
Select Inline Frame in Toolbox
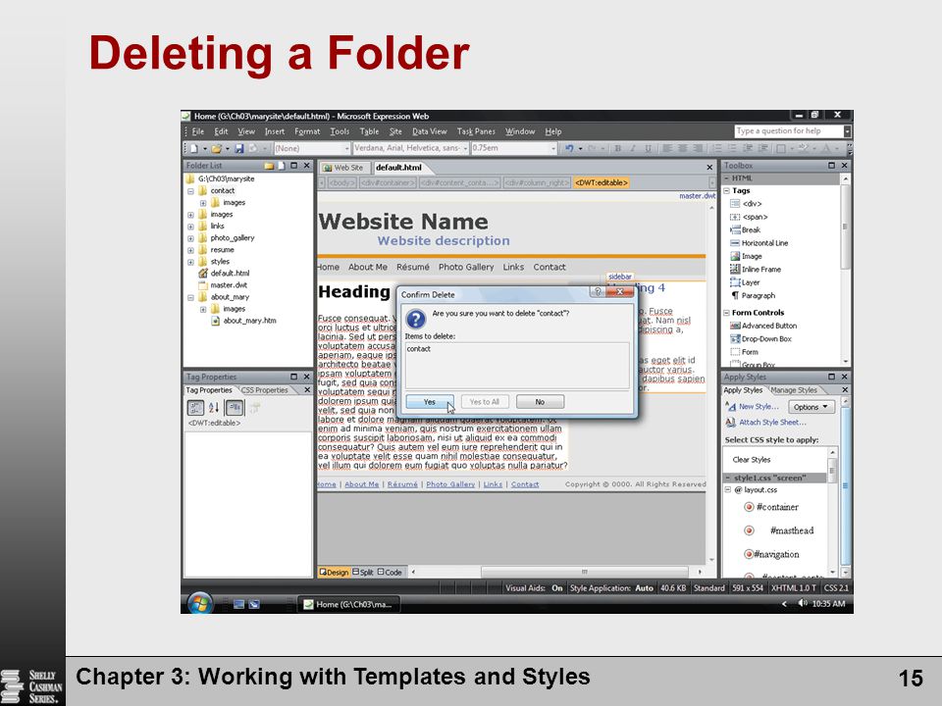(756, 270)
